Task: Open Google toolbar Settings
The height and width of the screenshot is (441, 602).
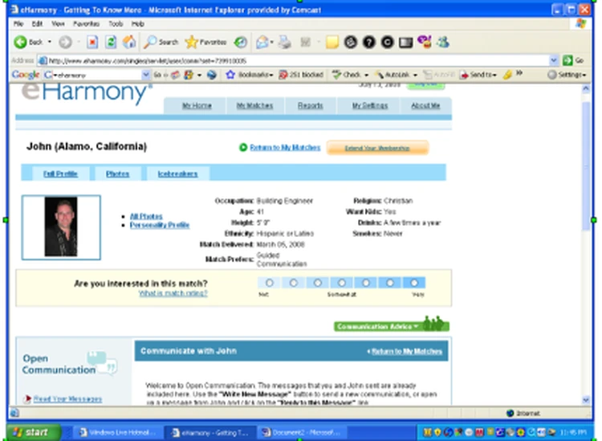Action: [x=567, y=75]
